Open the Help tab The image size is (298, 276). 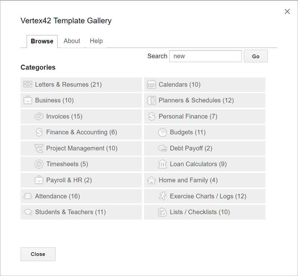point(96,41)
